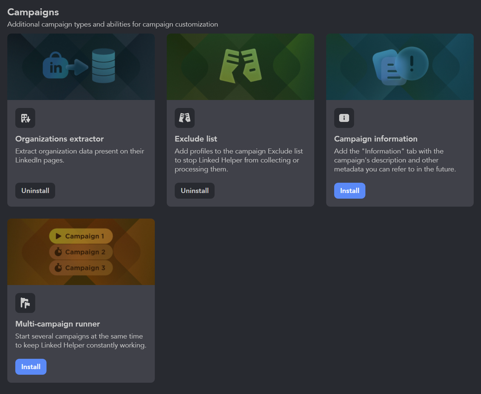Click the Multi-campaign runner flag icon
This screenshot has width=481, height=394.
click(x=25, y=303)
